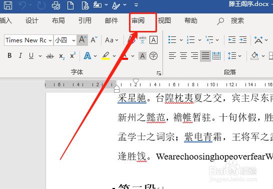
Task: Toggle strikethrough formatting
Action: pyautogui.click(x=50, y=56)
